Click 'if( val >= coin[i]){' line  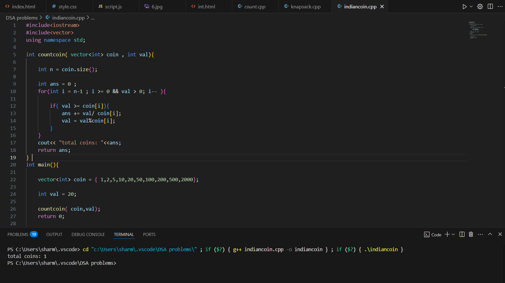click(x=80, y=106)
